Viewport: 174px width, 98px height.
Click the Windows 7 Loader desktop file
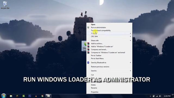coord(84,46)
